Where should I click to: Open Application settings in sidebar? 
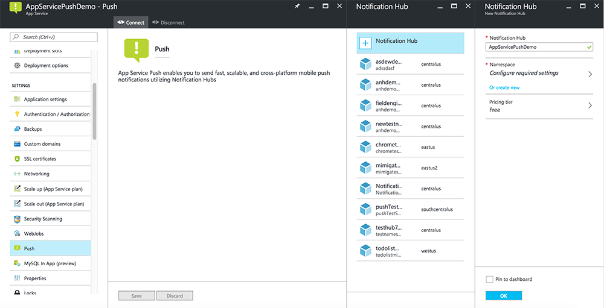point(45,99)
